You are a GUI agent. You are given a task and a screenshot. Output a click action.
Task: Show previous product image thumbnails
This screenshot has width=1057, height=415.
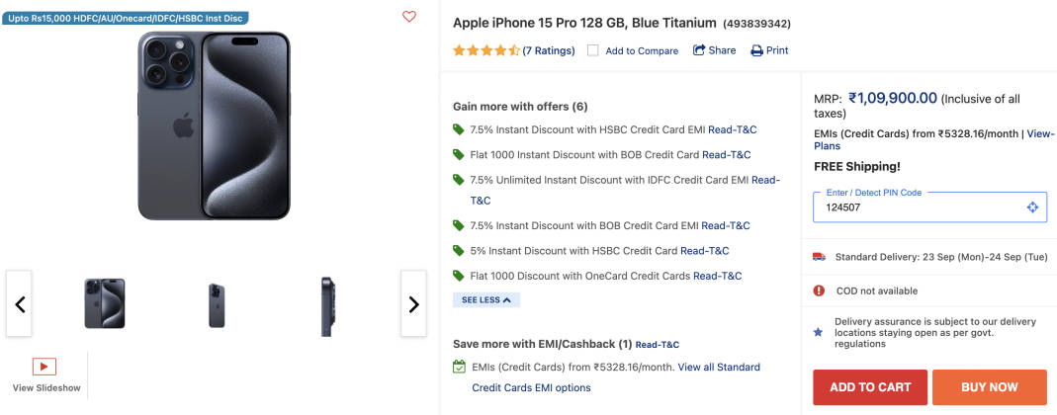point(20,304)
